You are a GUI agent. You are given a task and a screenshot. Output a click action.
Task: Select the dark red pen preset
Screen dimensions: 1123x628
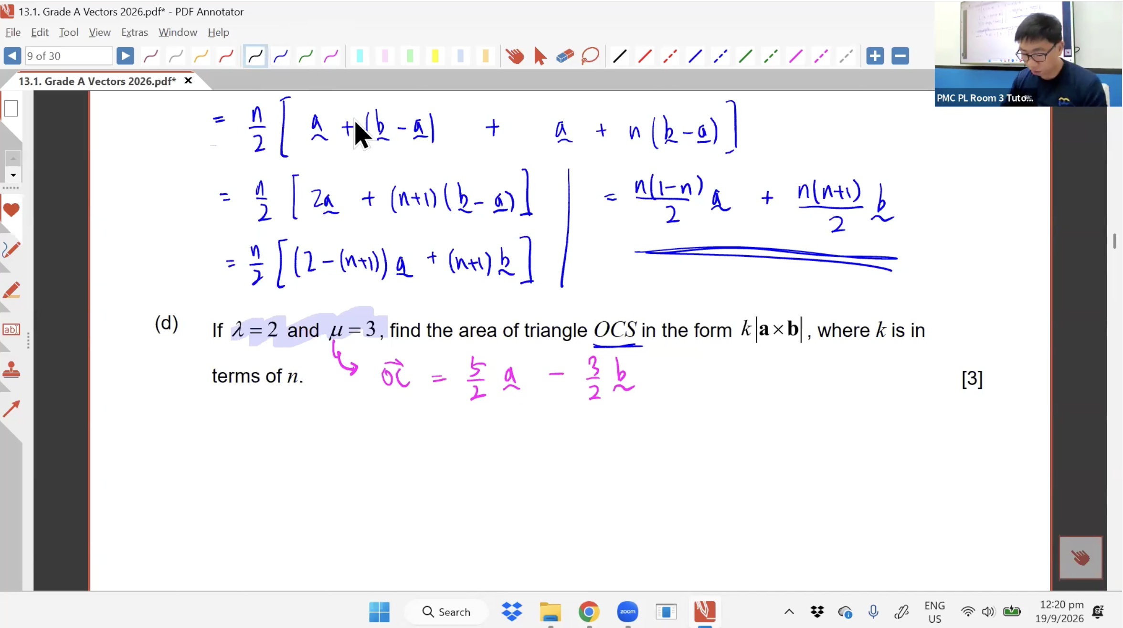pyautogui.click(x=151, y=56)
